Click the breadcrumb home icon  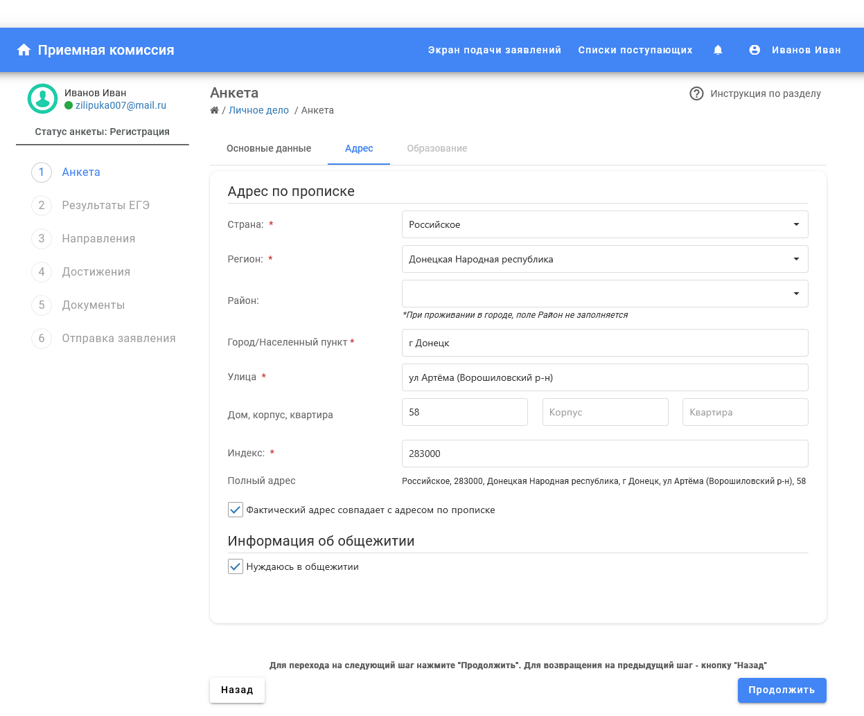(215, 110)
